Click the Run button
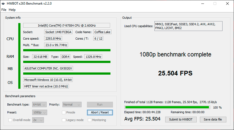Image resolution: width=234 pixels, height=130 pixels. click(x=100, y=104)
